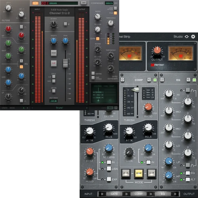
Task: Open the SSL Drums preset name menu
Action: [x=59, y=108]
